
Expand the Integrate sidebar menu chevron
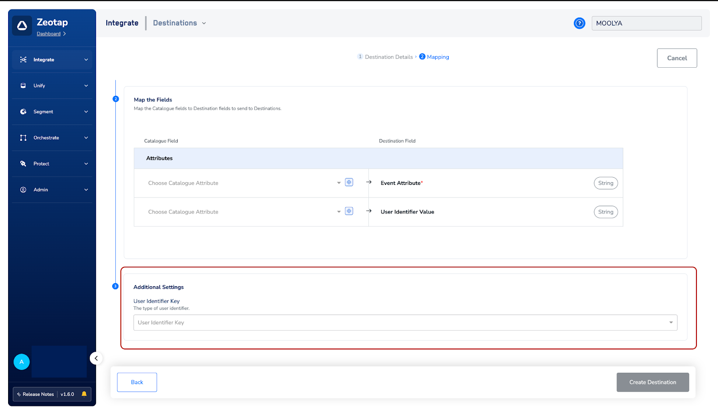(86, 60)
